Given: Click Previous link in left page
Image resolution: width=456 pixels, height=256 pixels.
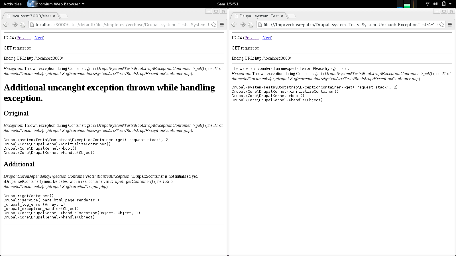Looking at the screenshot, I should [x=24, y=38].
